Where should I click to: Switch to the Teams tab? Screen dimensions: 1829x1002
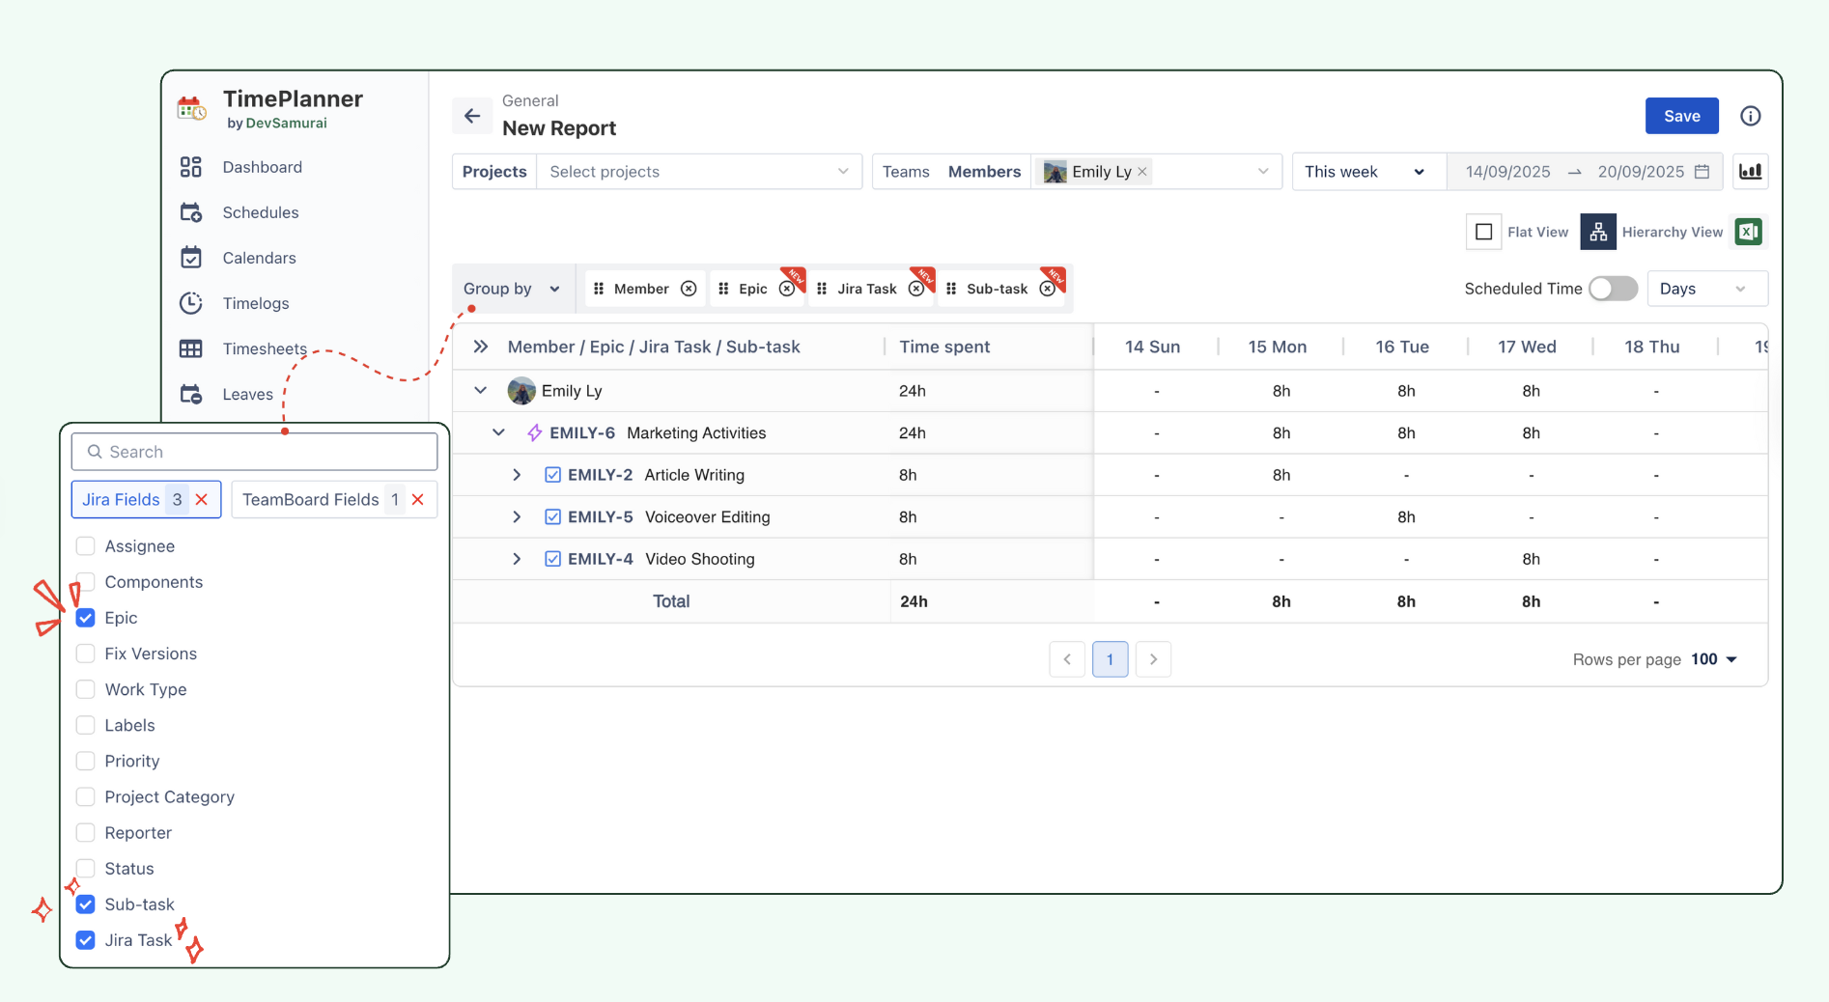(x=905, y=172)
